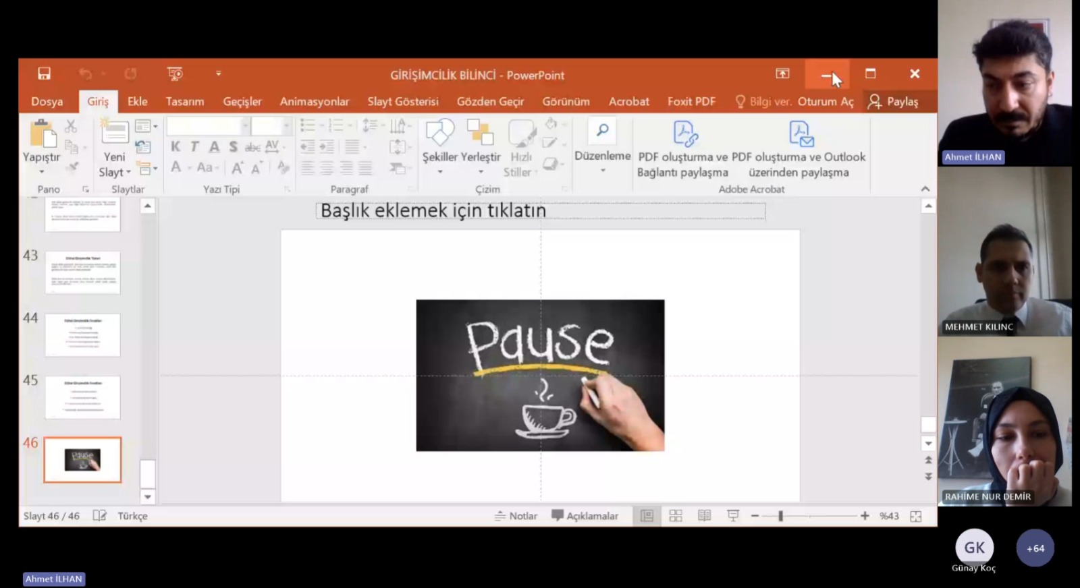Click the Paylaş share button
This screenshot has width=1080, height=588.
pos(894,102)
